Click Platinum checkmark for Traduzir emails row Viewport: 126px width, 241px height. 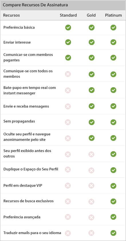113,233
